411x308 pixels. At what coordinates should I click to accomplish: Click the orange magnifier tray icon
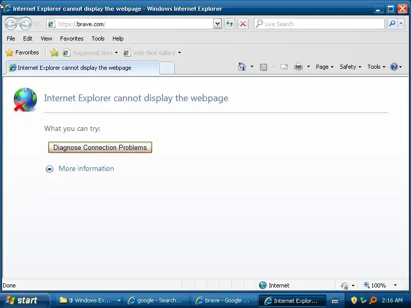point(373,300)
